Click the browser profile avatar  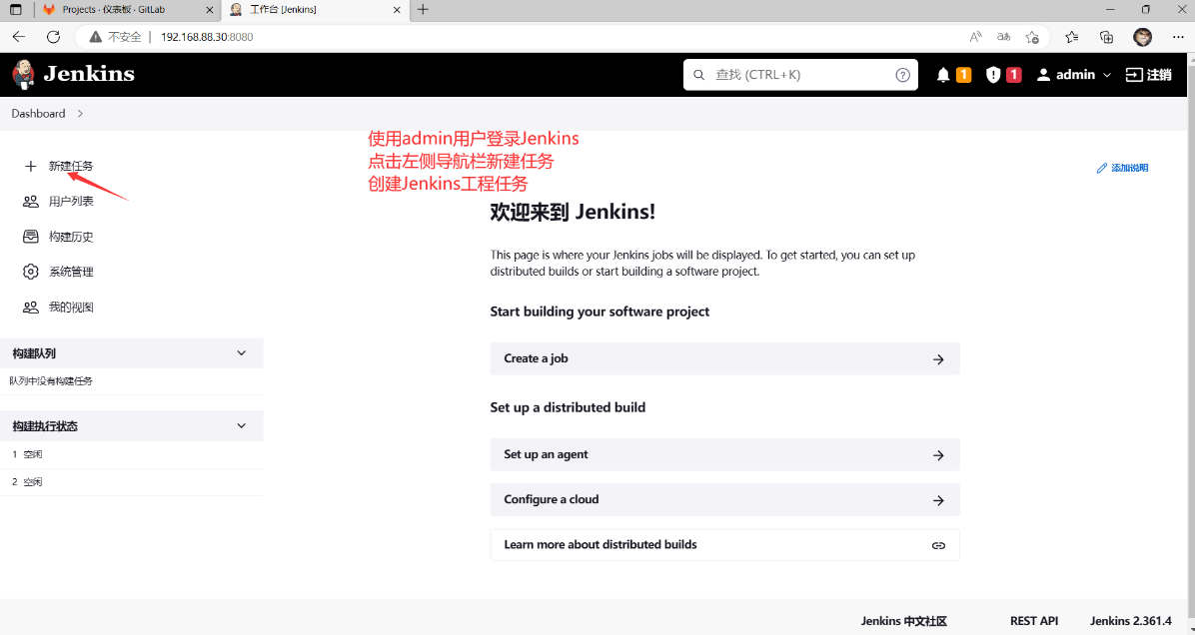click(1142, 37)
